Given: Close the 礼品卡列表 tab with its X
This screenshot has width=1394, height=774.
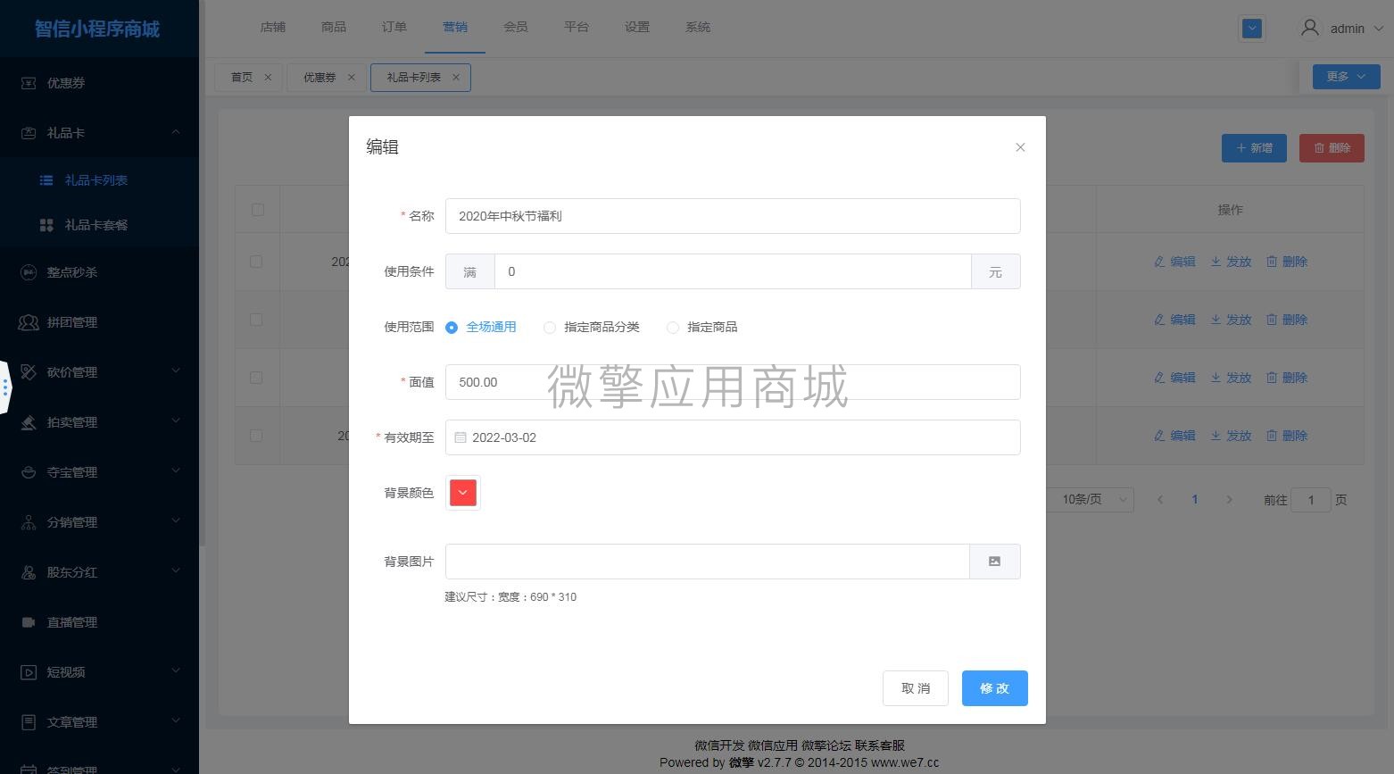Looking at the screenshot, I should tap(456, 78).
